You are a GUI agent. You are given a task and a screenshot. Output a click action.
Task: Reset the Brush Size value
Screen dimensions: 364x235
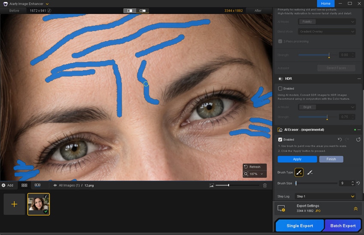tap(358, 183)
